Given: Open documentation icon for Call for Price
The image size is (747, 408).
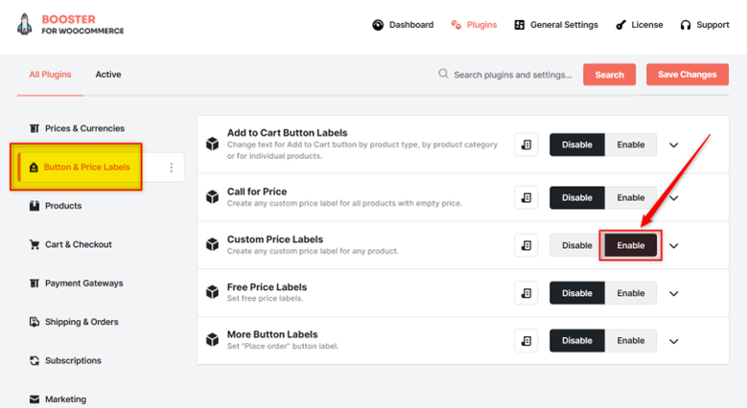Looking at the screenshot, I should click(525, 197).
